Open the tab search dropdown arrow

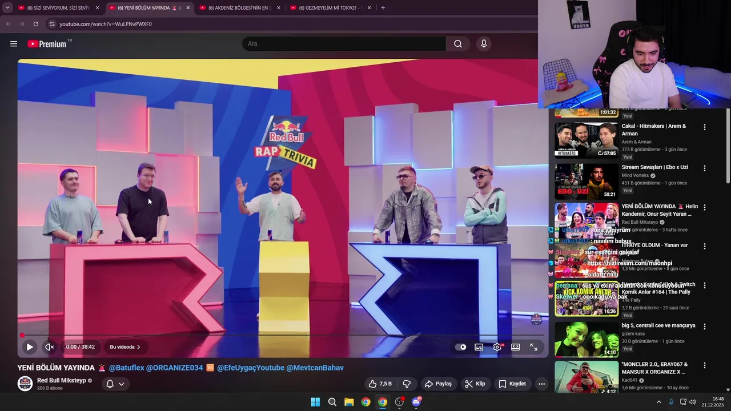[7, 8]
